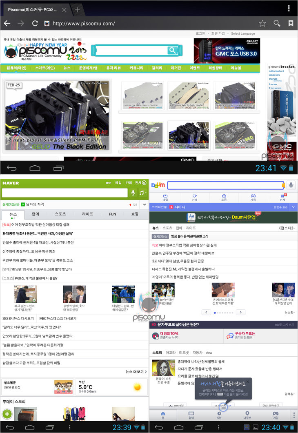This screenshot has width=298, height=433.
Task: Open GTX660TI thumbnail on Piscomu
Action: 142,135
